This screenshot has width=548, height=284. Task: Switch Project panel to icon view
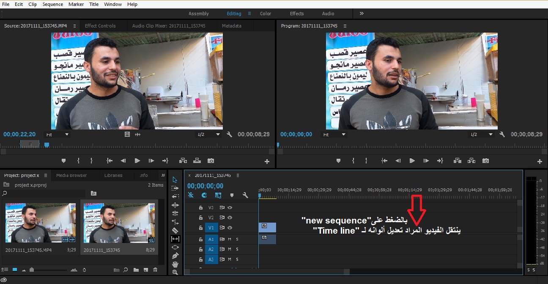tap(15, 270)
